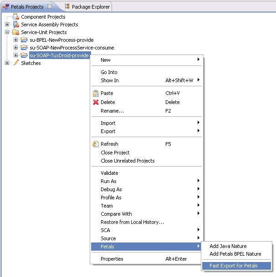Collapse the Service-Unit Projects node
The width and height of the screenshot is (276, 277).
tap(7, 32)
